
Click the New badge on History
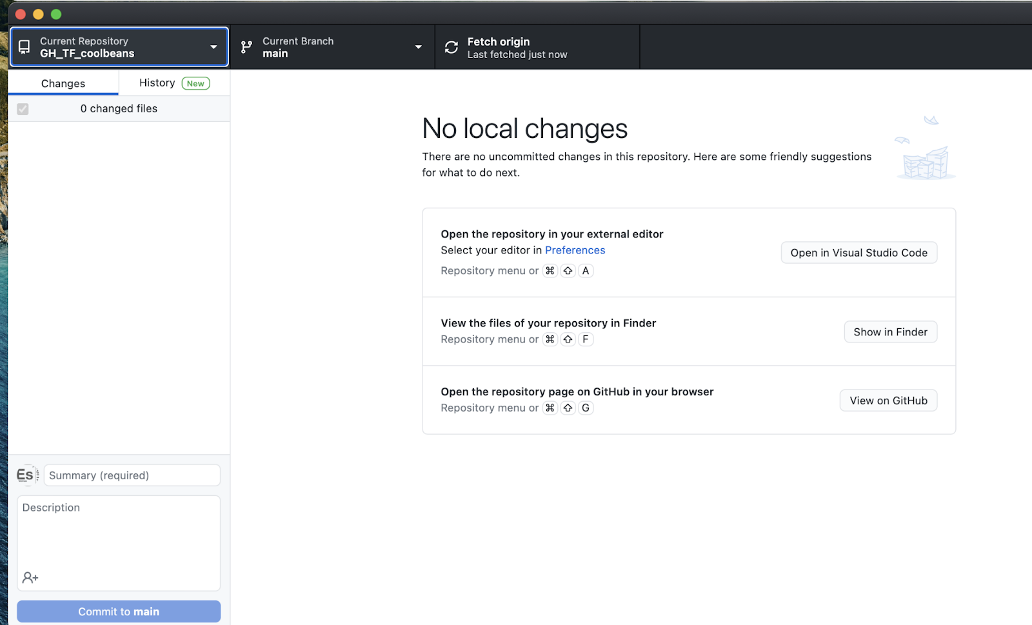(x=195, y=83)
